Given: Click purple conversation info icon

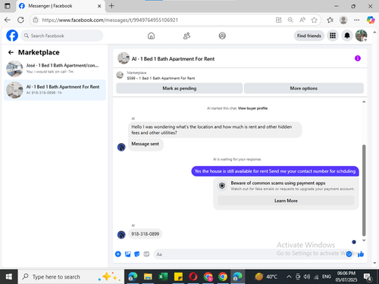Looking at the screenshot, I should tap(358, 58).
